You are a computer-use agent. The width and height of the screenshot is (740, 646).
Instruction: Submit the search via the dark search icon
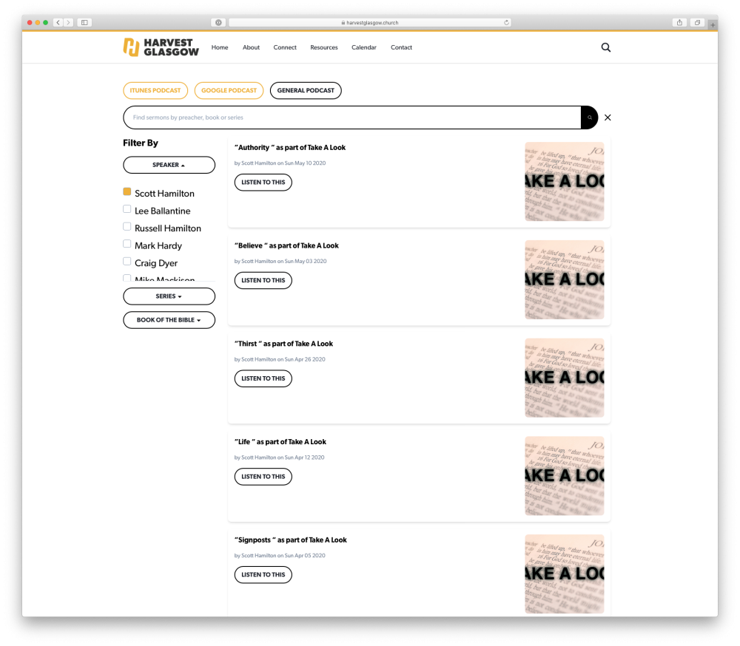[x=588, y=117]
